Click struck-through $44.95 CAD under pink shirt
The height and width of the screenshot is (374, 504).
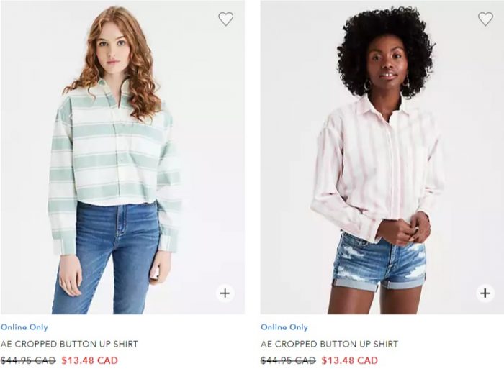click(288, 360)
